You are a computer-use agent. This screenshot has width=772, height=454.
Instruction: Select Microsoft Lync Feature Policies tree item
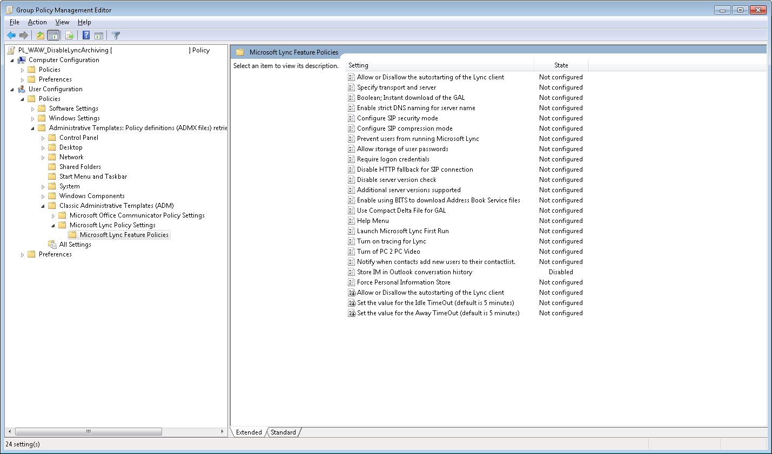click(124, 235)
